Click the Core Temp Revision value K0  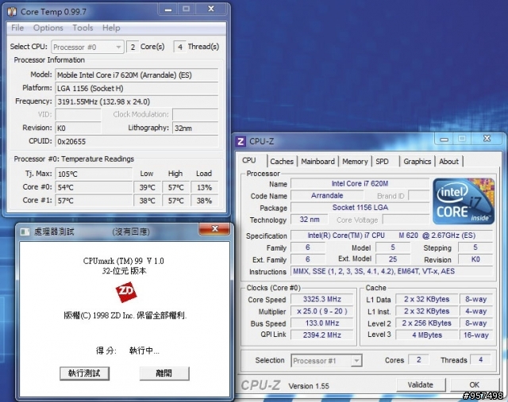(x=78, y=128)
